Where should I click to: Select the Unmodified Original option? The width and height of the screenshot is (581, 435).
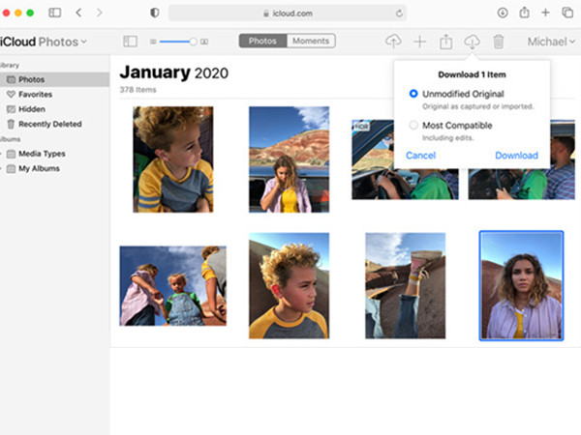[413, 94]
